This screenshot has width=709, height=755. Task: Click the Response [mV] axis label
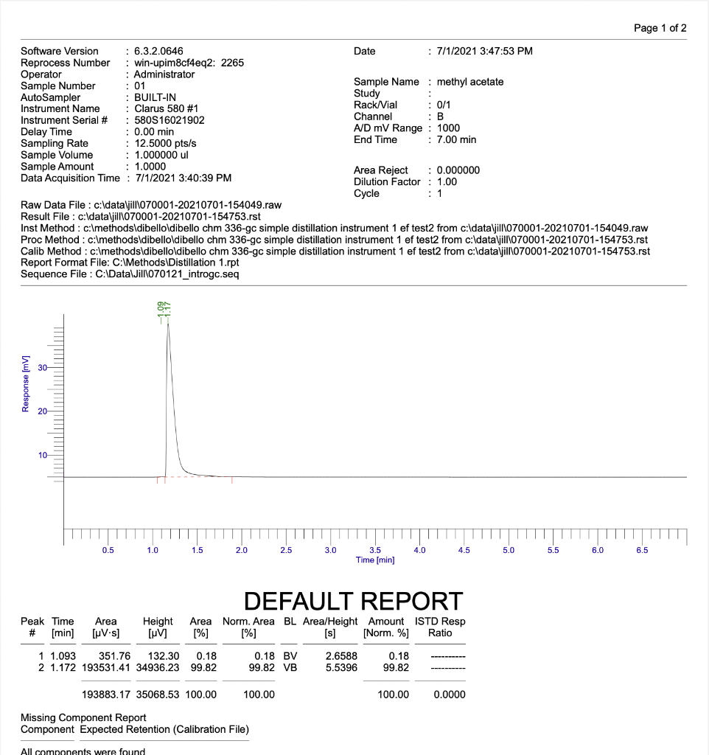pos(26,383)
